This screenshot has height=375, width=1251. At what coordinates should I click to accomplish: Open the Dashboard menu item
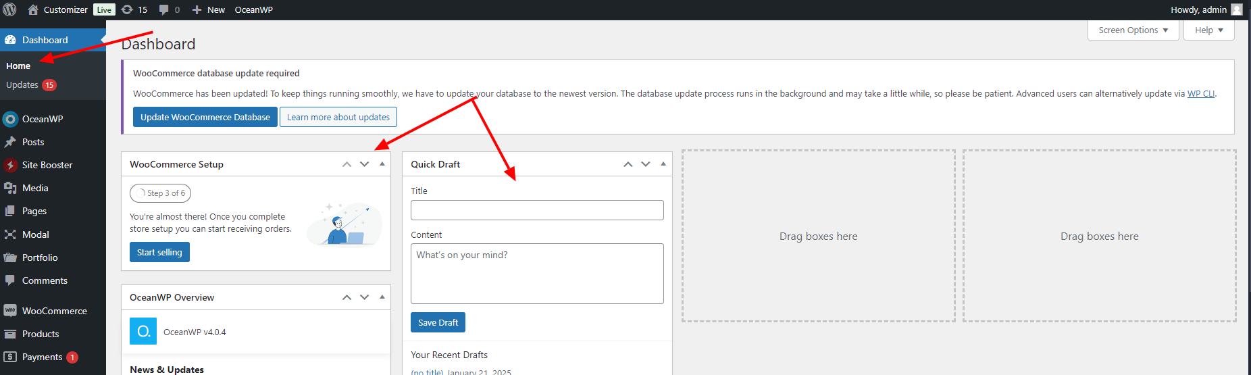53,40
